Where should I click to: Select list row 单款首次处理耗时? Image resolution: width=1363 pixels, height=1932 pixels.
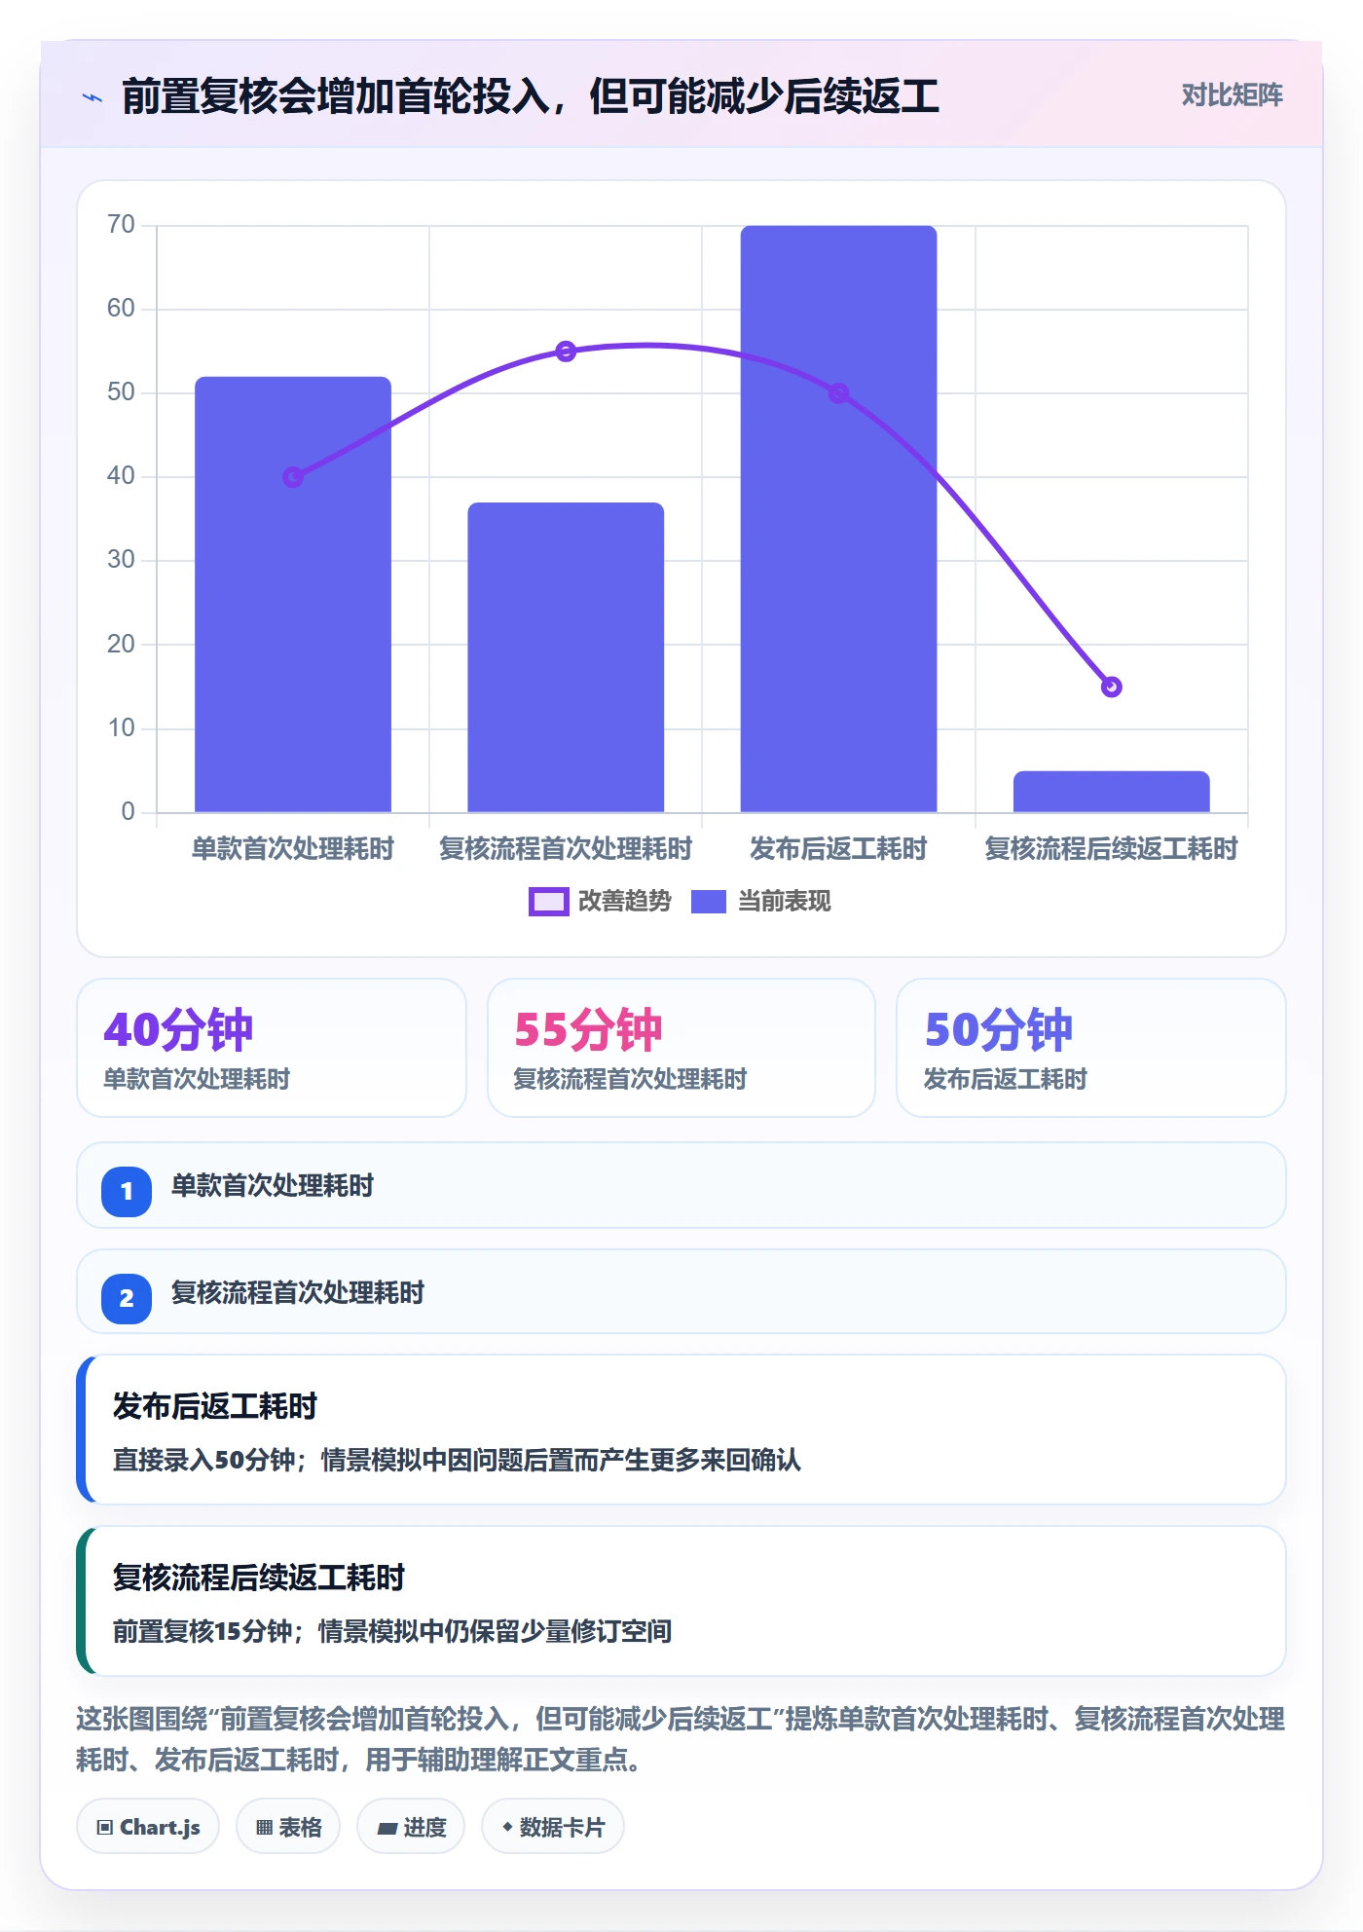[x=681, y=1185]
